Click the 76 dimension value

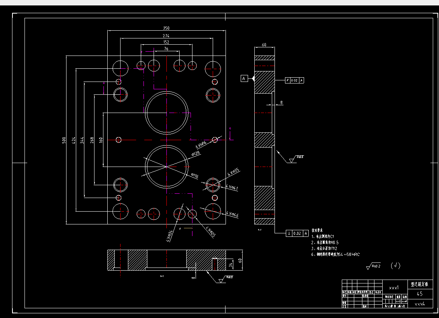(166, 49)
